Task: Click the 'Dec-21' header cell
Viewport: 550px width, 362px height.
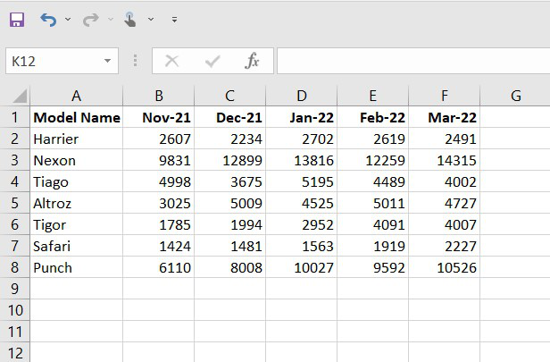Action: [x=230, y=117]
